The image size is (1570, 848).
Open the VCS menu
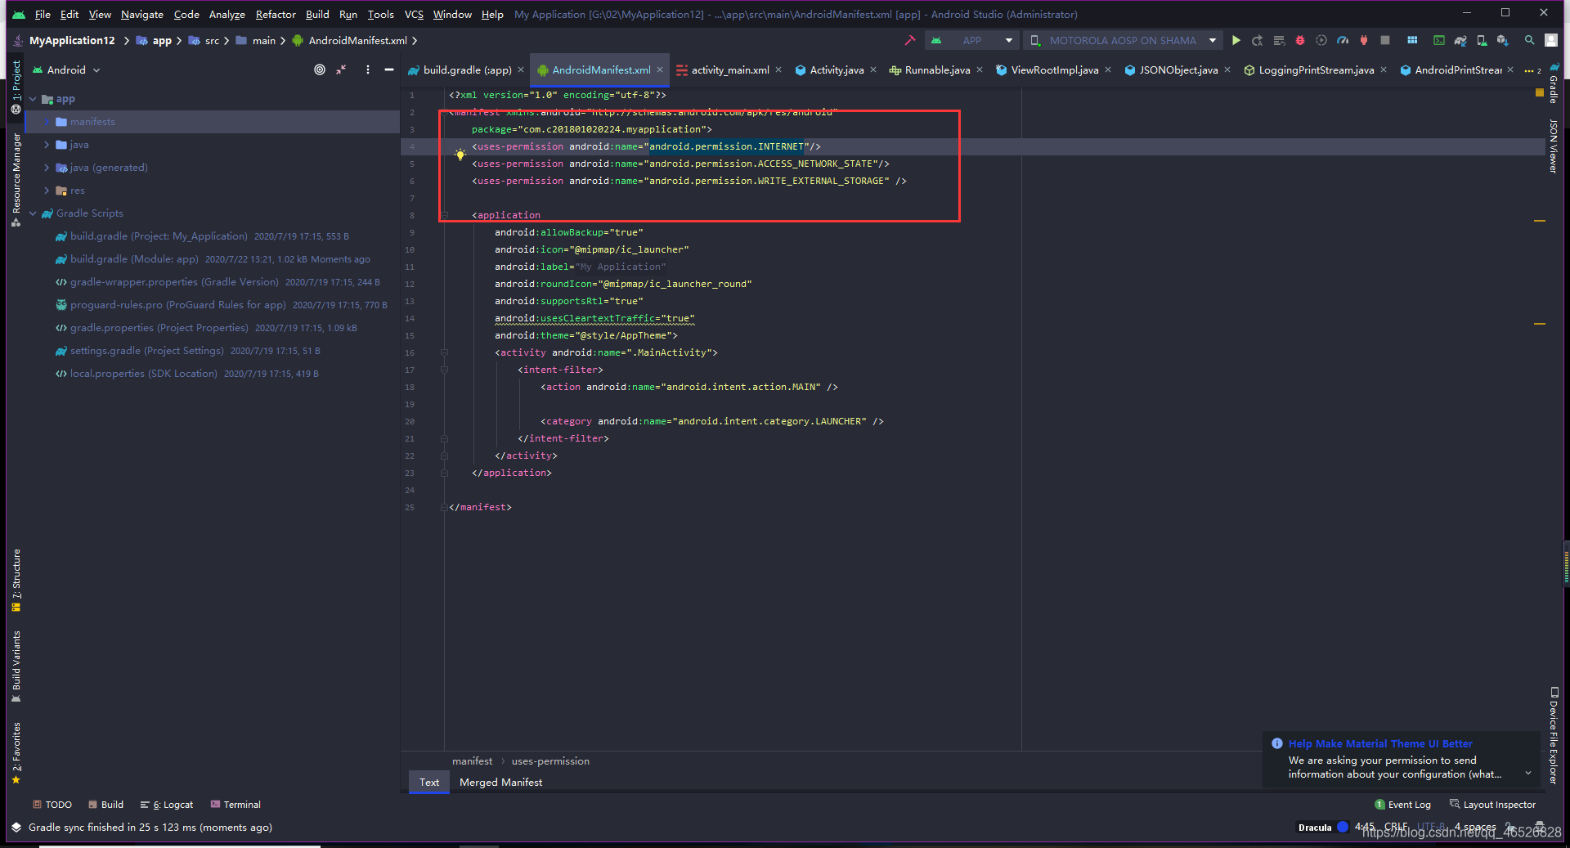click(x=414, y=14)
